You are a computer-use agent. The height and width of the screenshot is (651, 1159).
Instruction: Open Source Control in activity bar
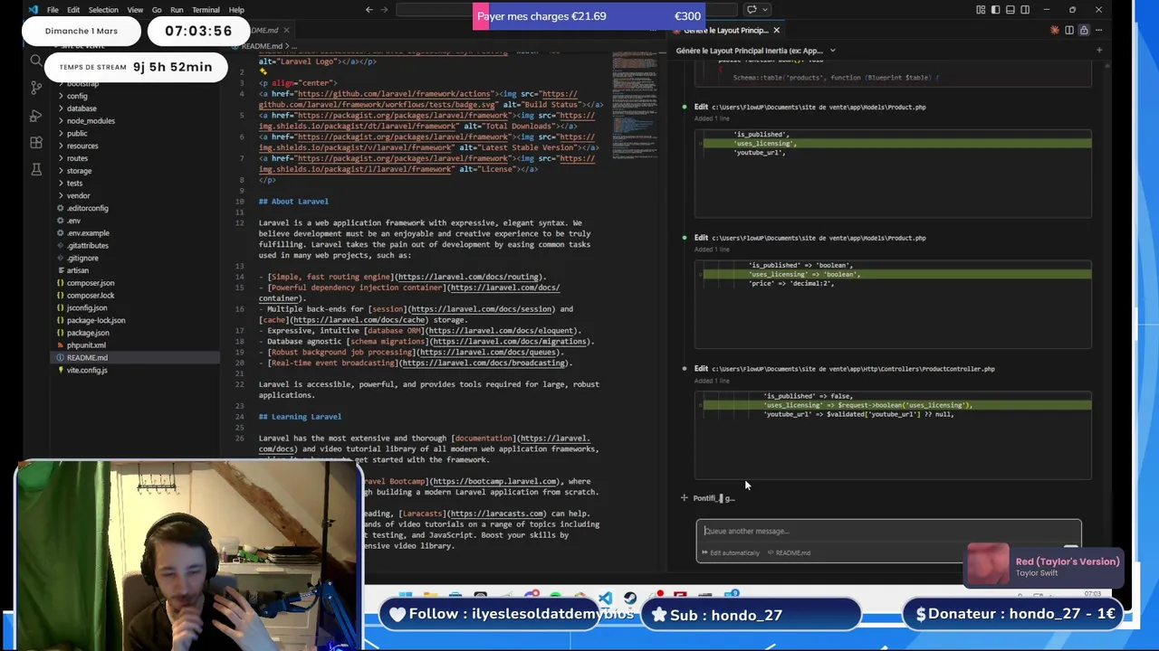coord(36,88)
